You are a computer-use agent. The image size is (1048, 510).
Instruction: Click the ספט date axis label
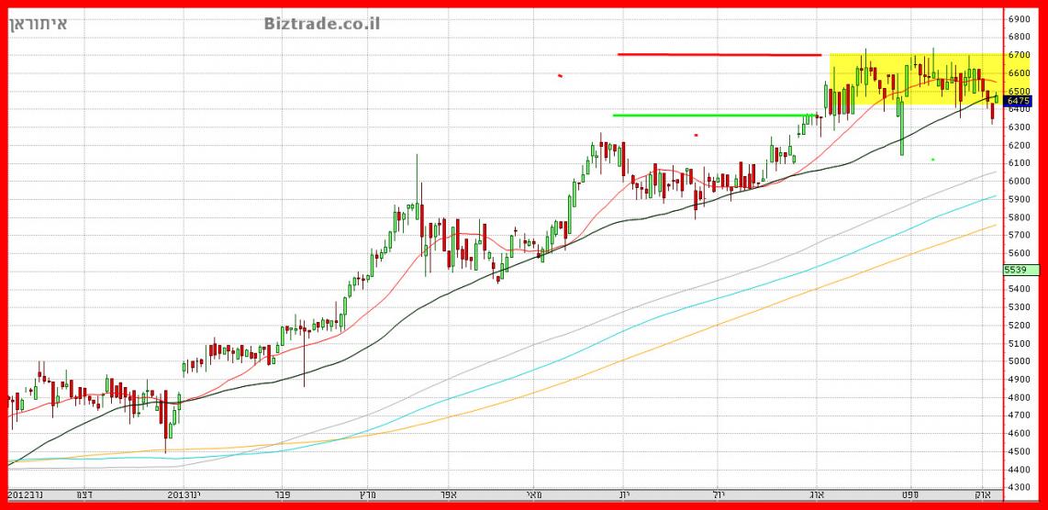coord(909,494)
